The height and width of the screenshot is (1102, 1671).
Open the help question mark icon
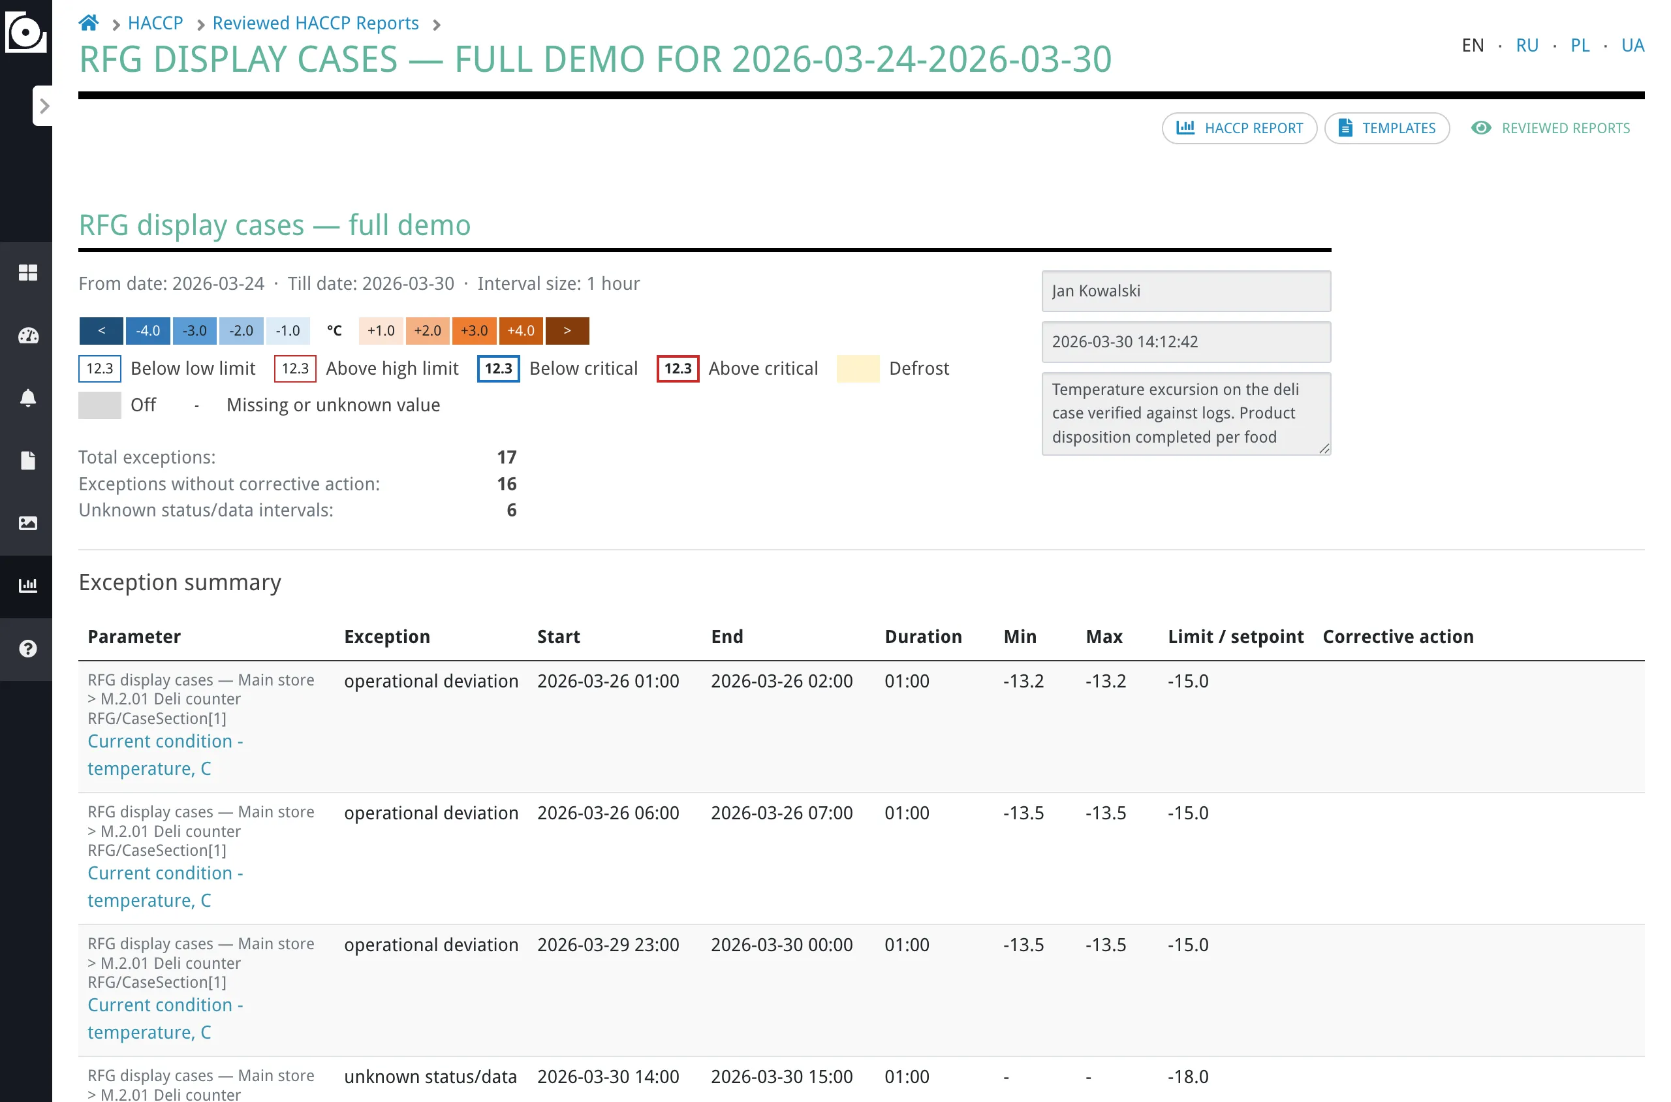(27, 649)
